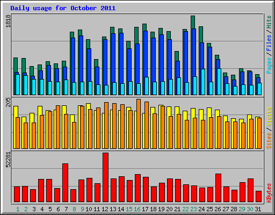Click the tallest red KBytes bar above day 12
The height and width of the screenshot is (215, 275).
106,177
